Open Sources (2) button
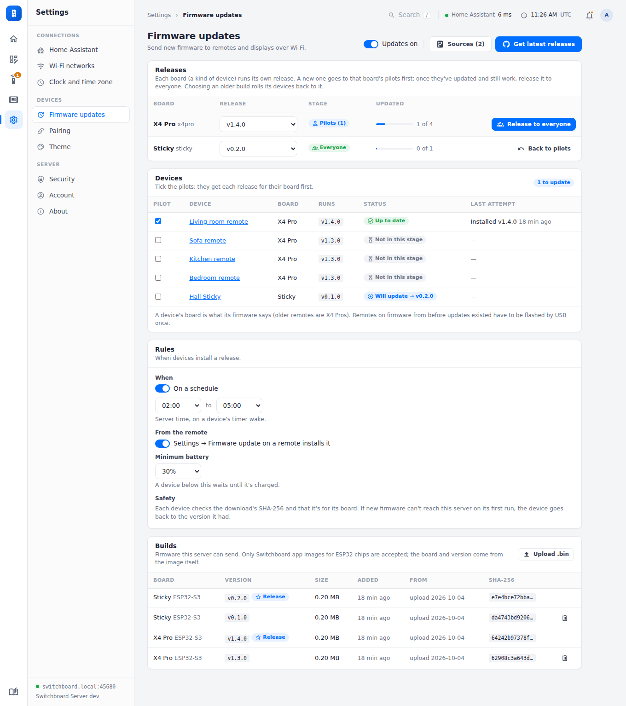The height and width of the screenshot is (706, 626). (460, 44)
